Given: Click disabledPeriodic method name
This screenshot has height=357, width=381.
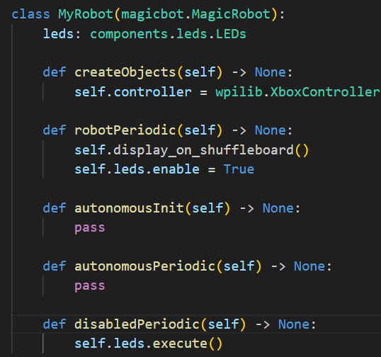Looking at the screenshot, I should 137,324.
